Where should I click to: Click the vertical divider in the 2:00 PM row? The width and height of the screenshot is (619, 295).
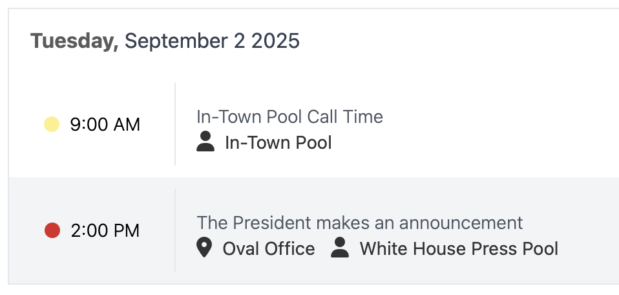click(x=175, y=230)
